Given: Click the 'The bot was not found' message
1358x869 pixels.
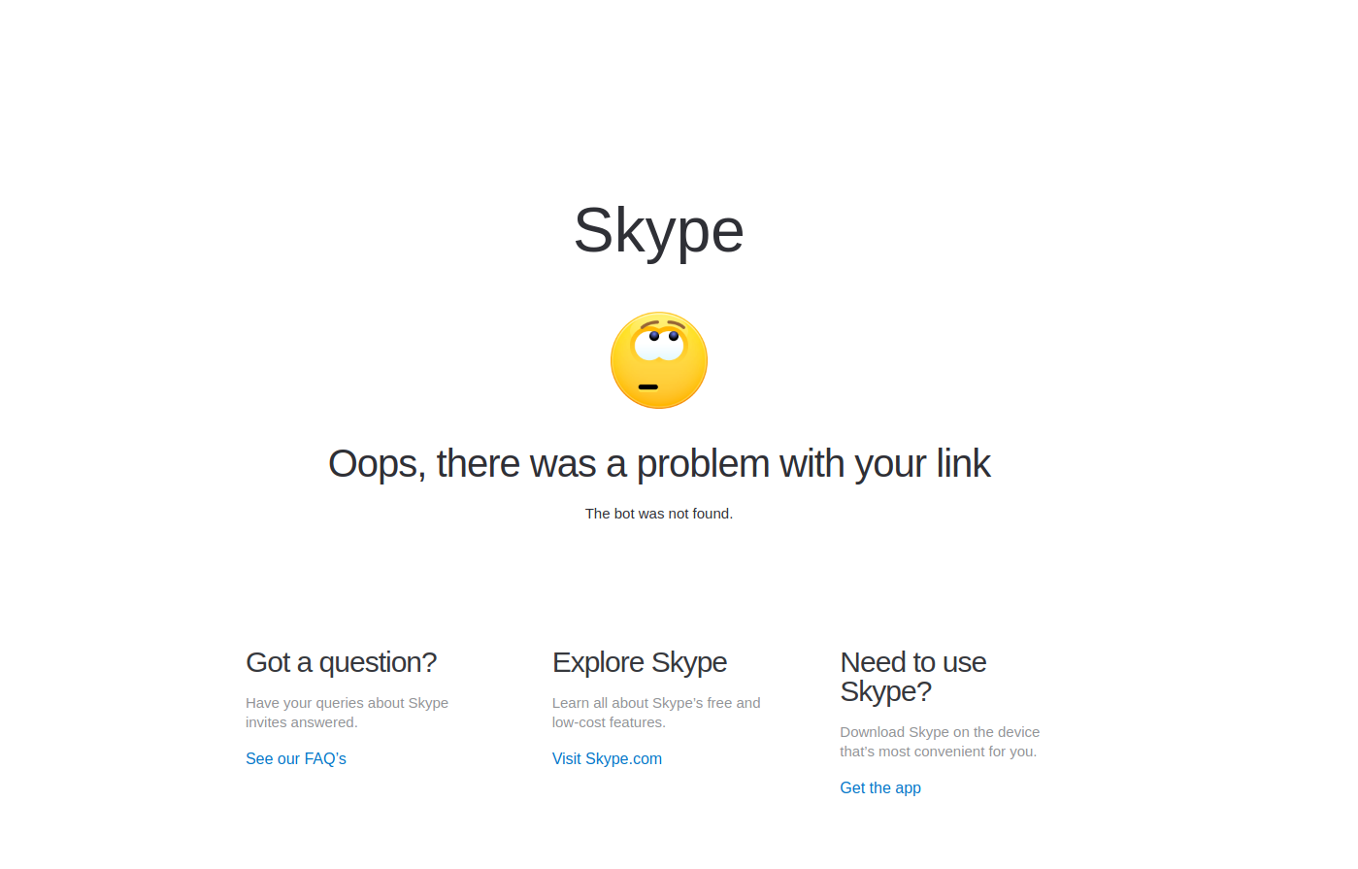Looking at the screenshot, I should pos(659,513).
